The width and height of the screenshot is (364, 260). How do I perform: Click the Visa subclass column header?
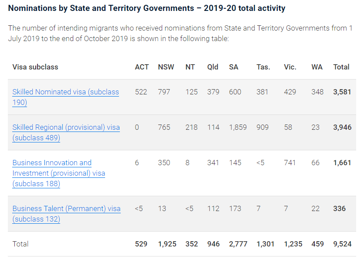(x=35, y=67)
